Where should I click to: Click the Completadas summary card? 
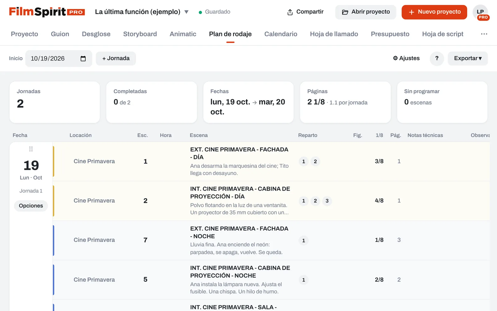[x=152, y=102]
